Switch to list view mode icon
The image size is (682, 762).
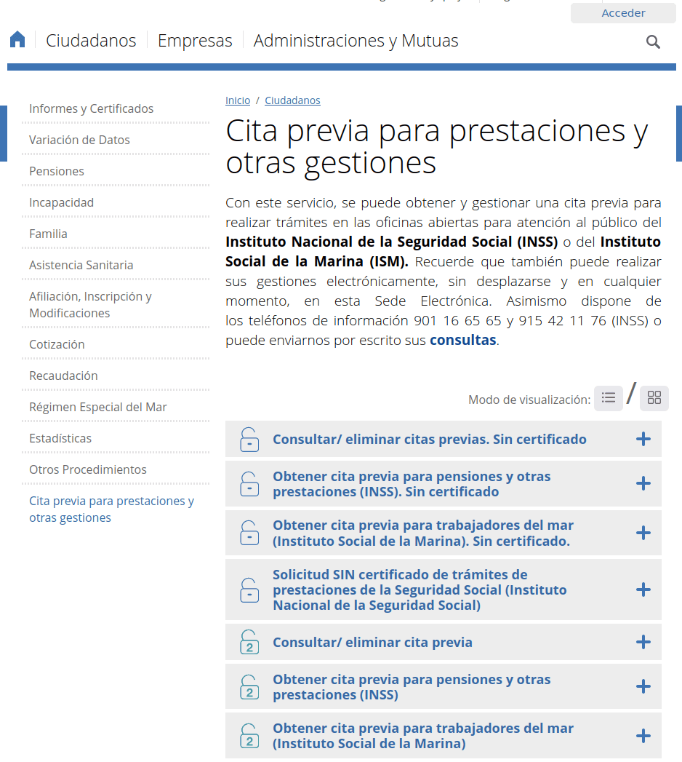[609, 398]
